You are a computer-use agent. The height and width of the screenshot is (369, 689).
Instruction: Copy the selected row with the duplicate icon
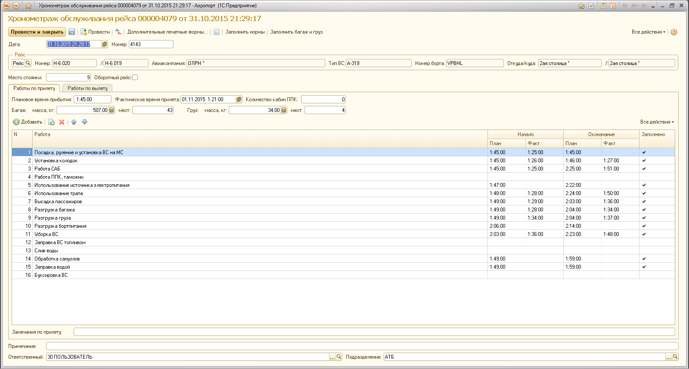[x=51, y=122]
